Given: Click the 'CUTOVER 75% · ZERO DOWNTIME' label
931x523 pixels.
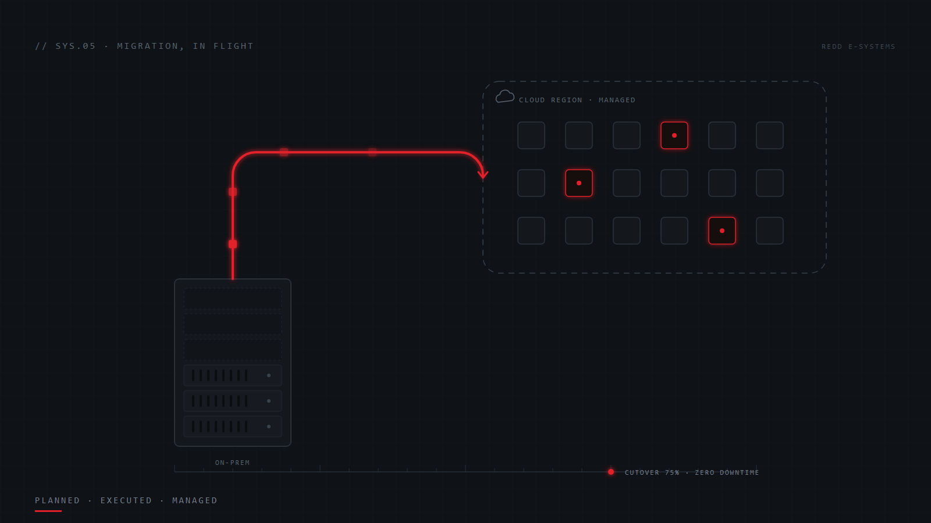Looking at the screenshot, I should (x=692, y=472).
